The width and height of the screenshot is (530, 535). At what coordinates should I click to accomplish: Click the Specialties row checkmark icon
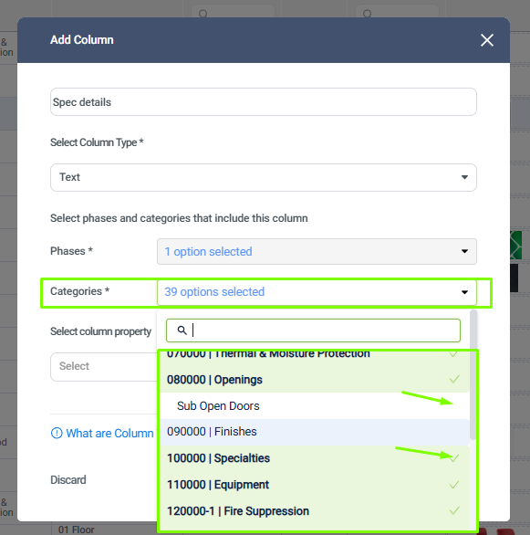[454, 457]
